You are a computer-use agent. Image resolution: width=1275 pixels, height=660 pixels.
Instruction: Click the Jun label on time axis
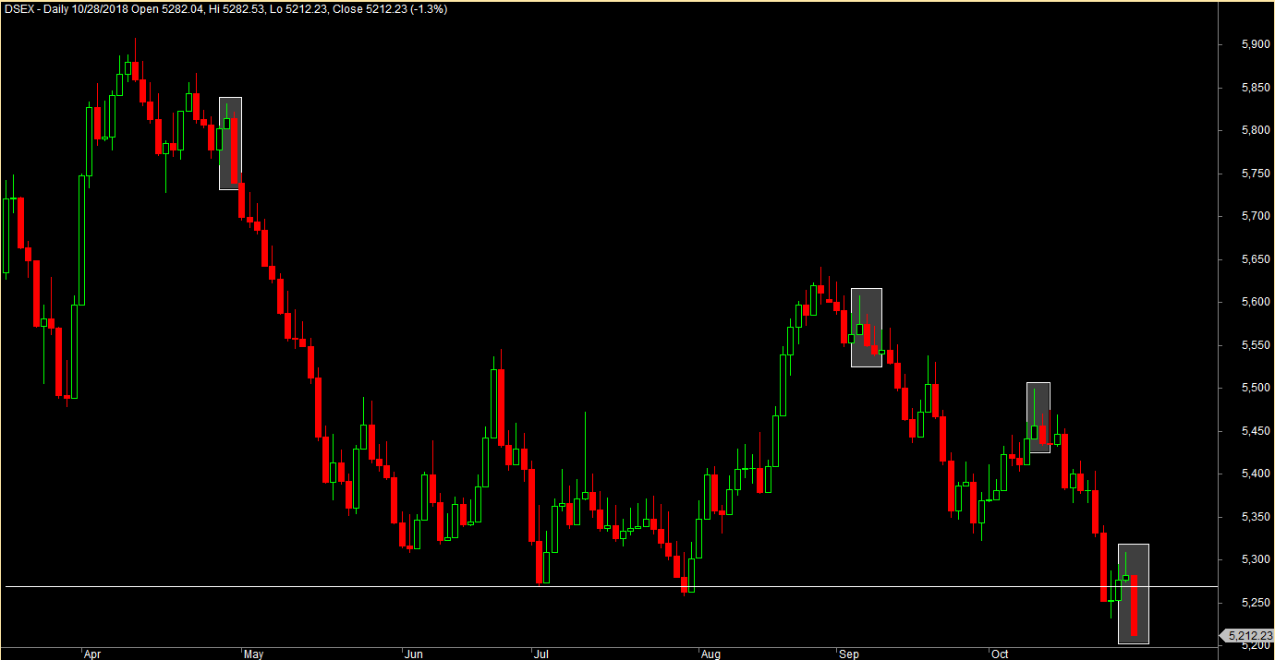pos(415,654)
